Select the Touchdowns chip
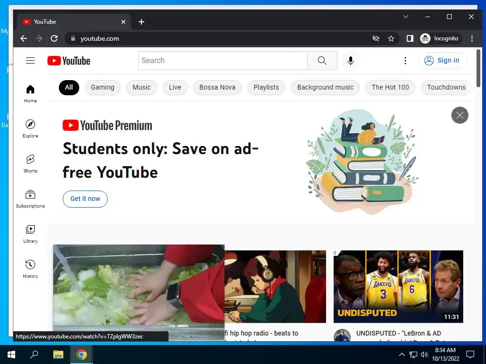Viewport: 486px width, 364px height. pos(446,87)
